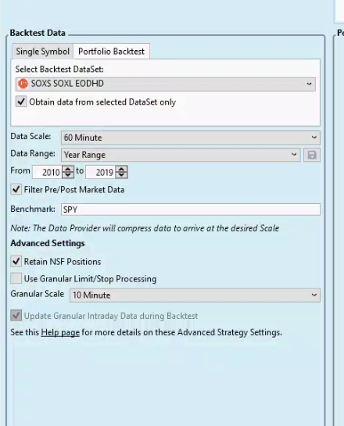Open the Help page link
The height and width of the screenshot is (426, 344).
(x=60, y=332)
